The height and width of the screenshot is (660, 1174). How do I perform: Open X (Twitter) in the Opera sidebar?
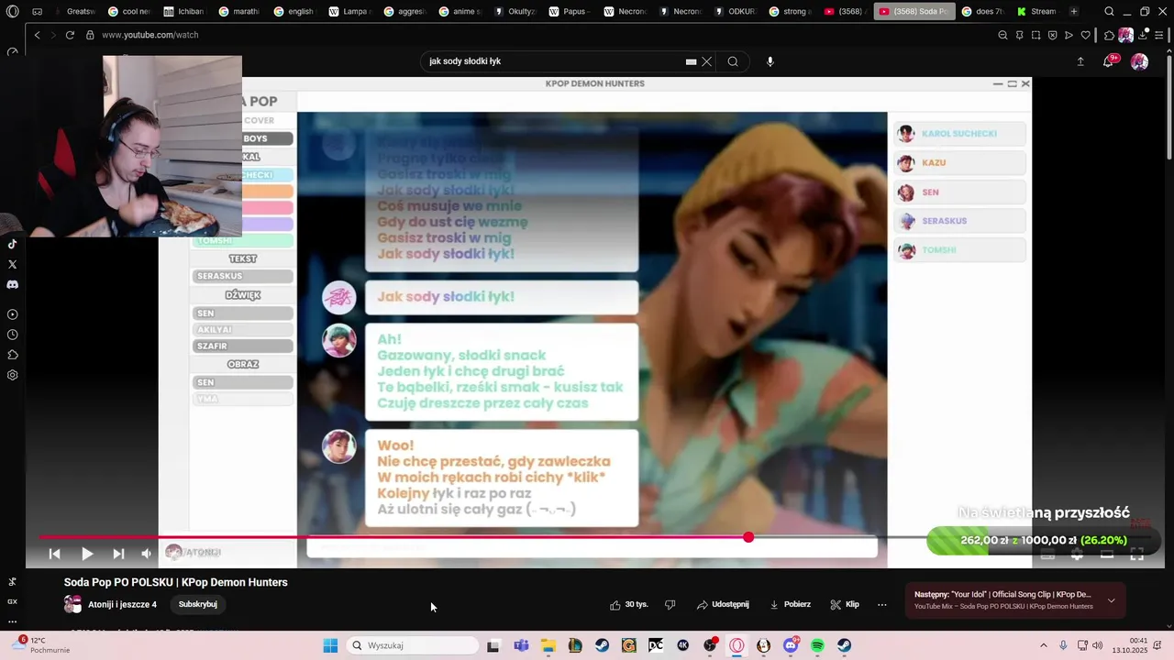click(12, 264)
